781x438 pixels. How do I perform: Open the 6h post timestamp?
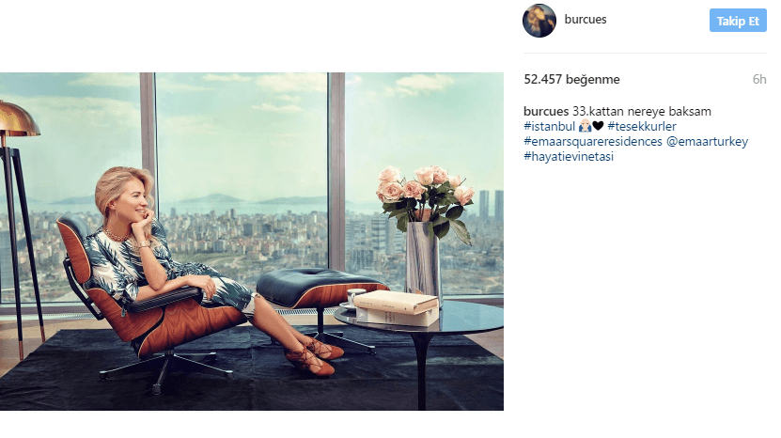(759, 79)
